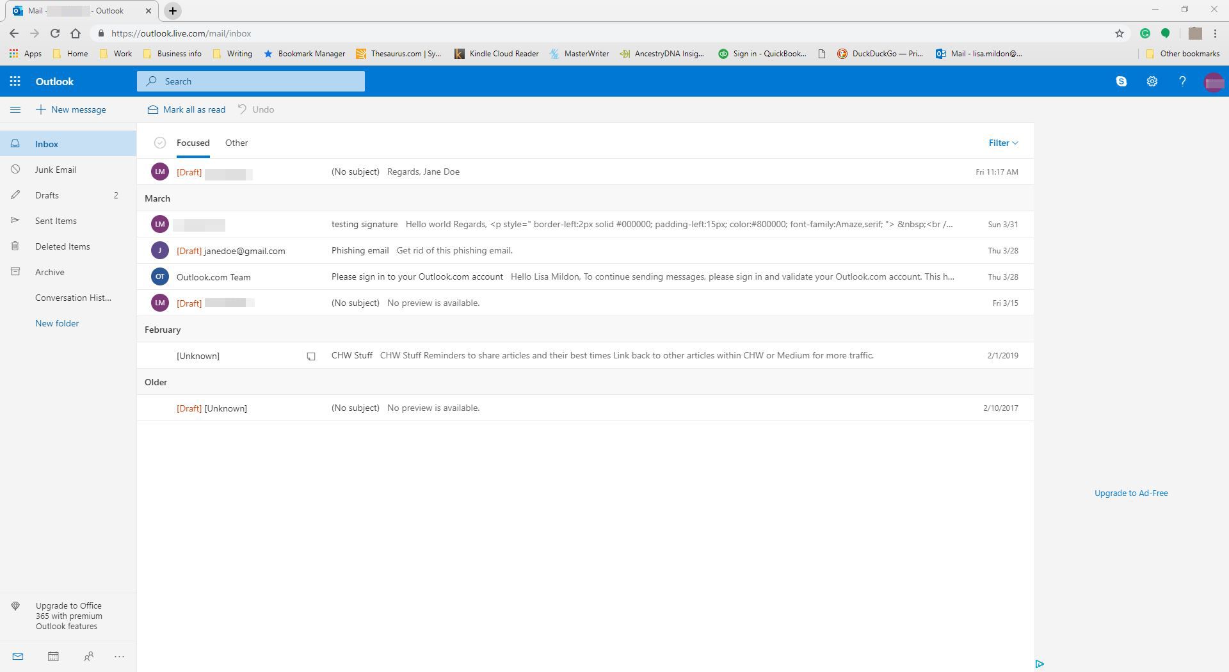Click the calendar event icon on CHW Stuff

[x=311, y=356]
